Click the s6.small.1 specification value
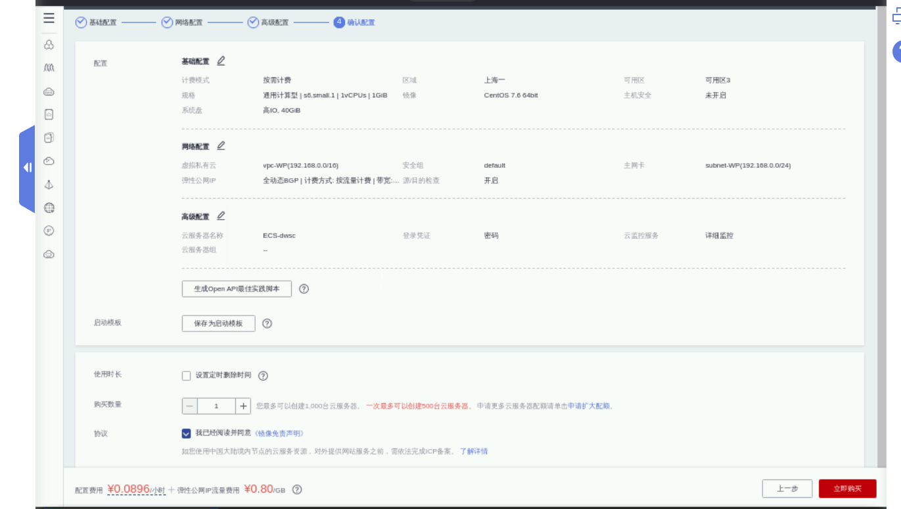Screen dimensions: 901x509 pyautogui.click(x=325, y=95)
